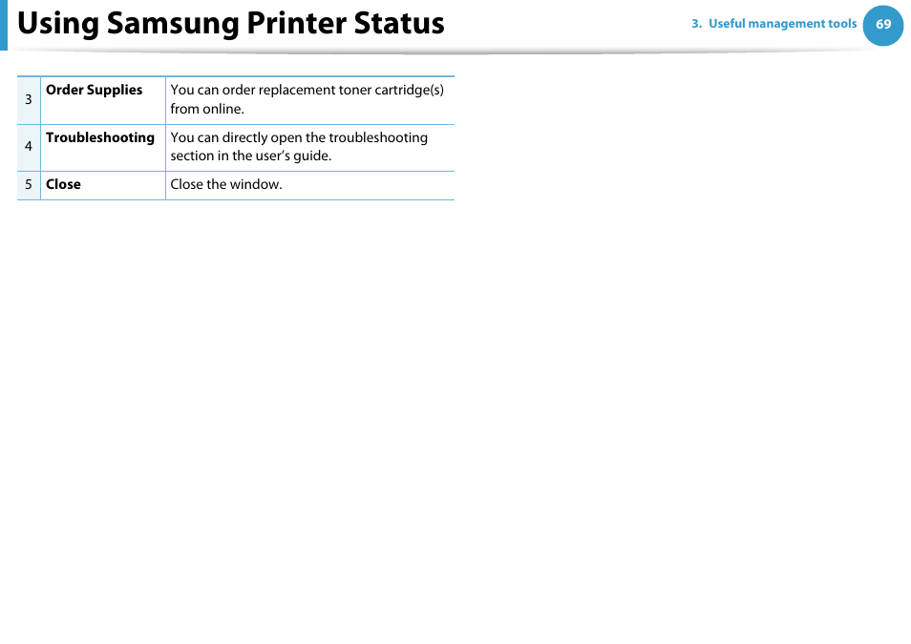Screen dimensions: 911x644
Task: Click the page number 69 badge
Action: 883,25
